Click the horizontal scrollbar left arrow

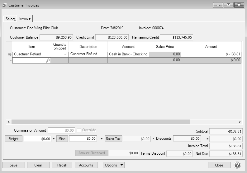[9, 122]
